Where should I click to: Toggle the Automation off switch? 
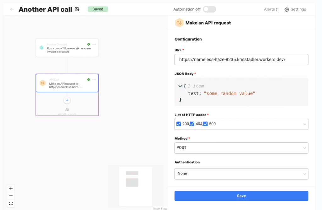click(209, 9)
